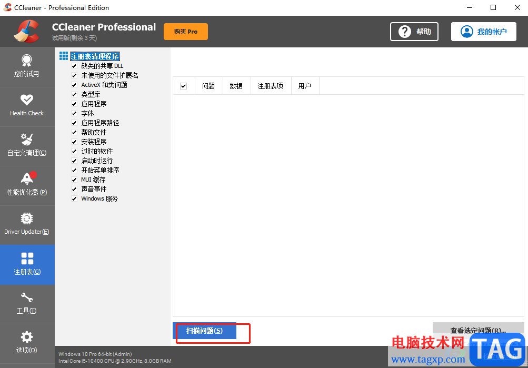Click the question mark help icon
The image size is (528, 368).
pos(404,32)
